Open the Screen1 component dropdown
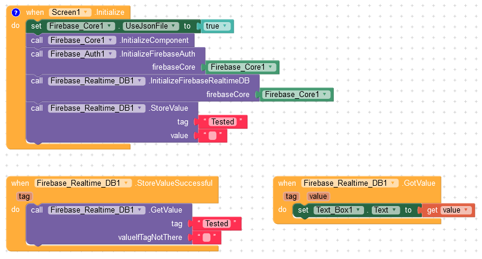This screenshot has width=482, height=259. point(70,13)
